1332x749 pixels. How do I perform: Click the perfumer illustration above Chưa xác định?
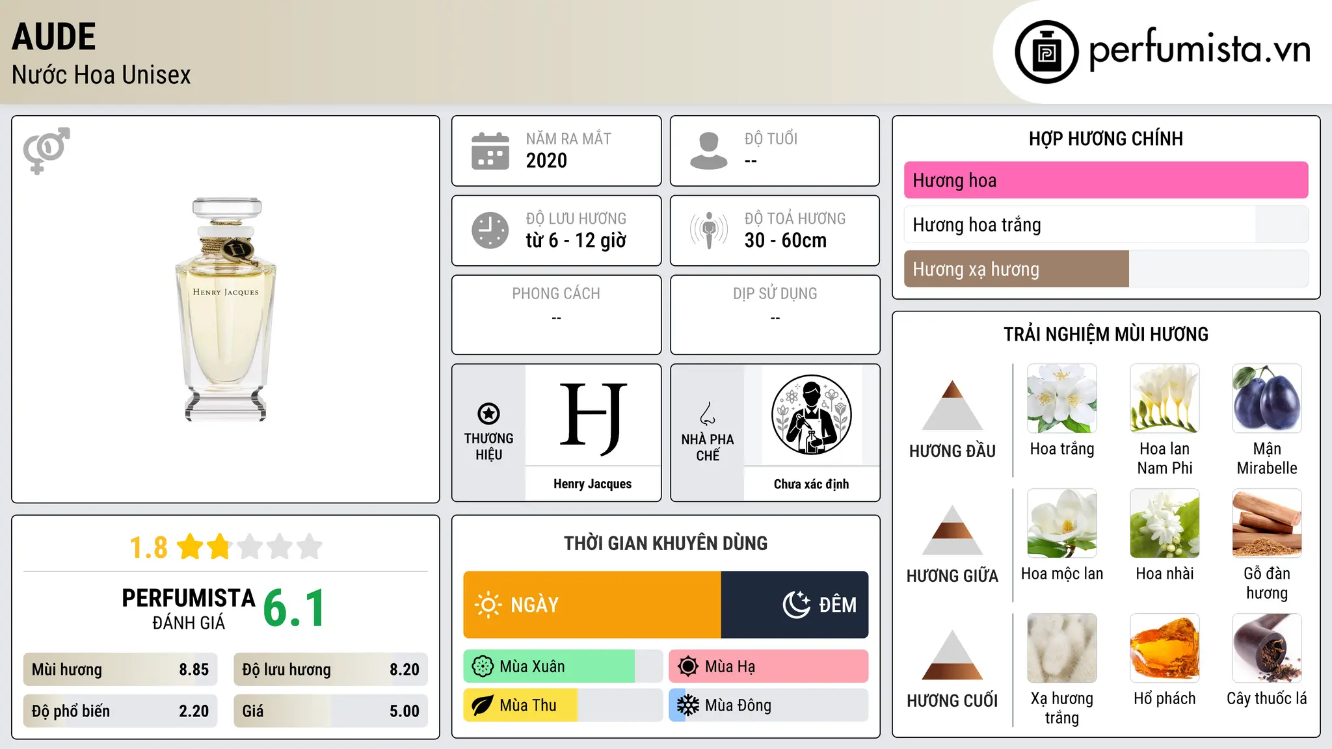click(x=811, y=415)
